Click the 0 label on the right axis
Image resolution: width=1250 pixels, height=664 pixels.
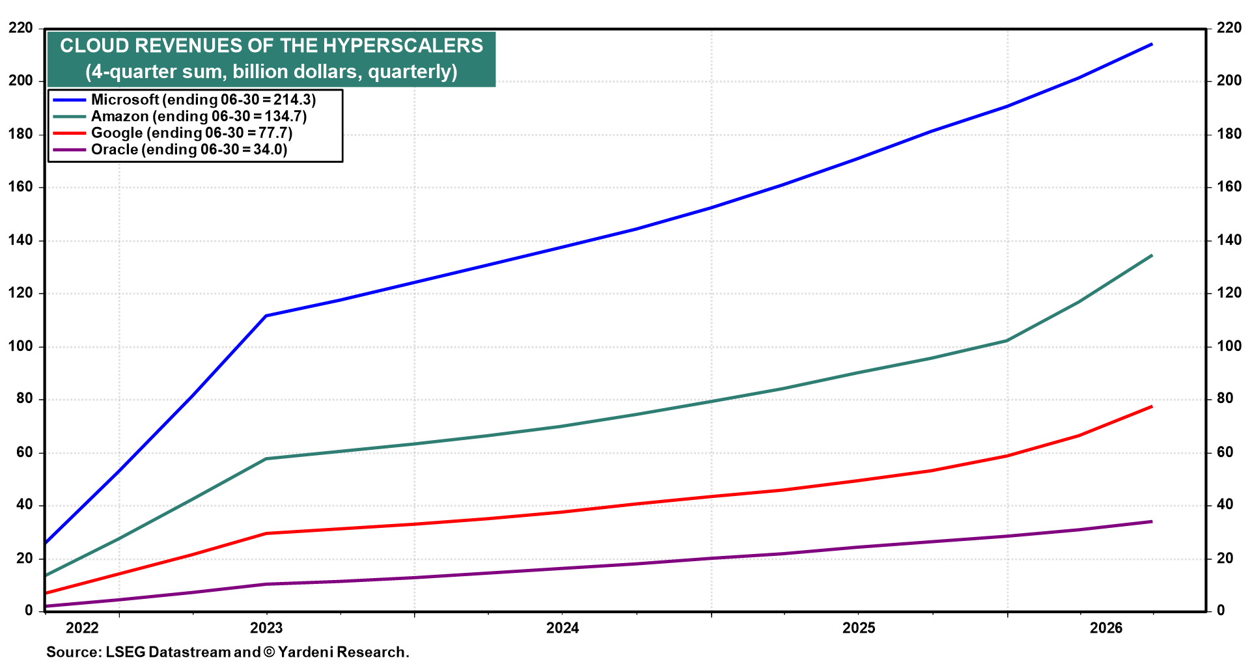point(1221,611)
